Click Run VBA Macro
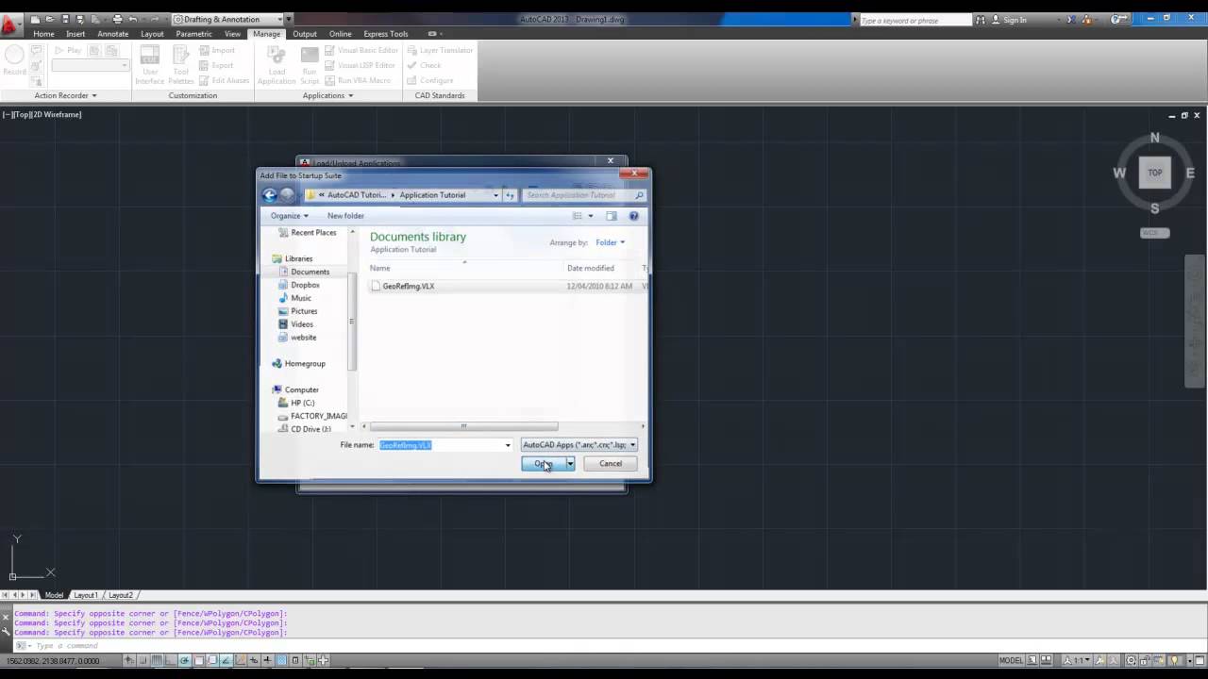 [358, 80]
